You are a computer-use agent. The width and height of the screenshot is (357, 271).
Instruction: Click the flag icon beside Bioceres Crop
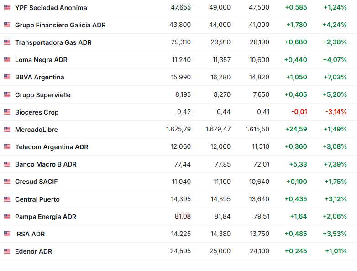coord(7,112)
